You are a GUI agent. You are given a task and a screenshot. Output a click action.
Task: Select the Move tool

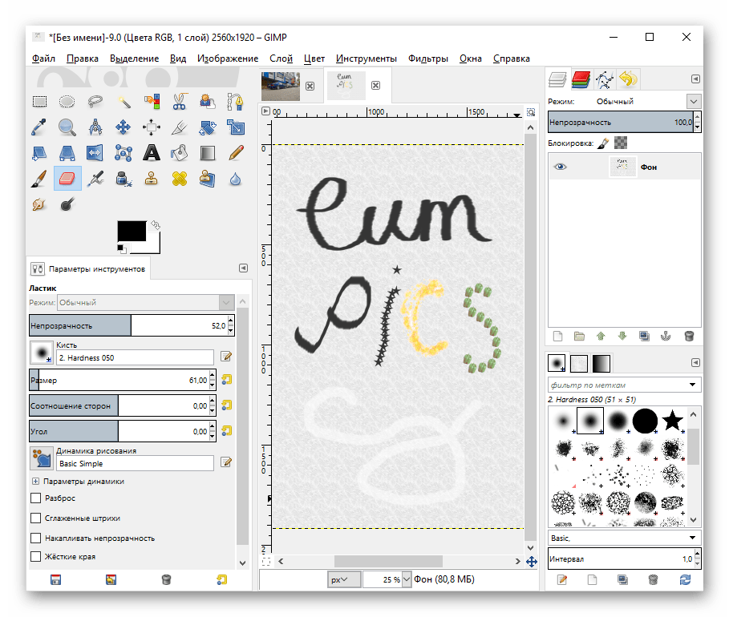pyautogui.click(x=124, y=127)
